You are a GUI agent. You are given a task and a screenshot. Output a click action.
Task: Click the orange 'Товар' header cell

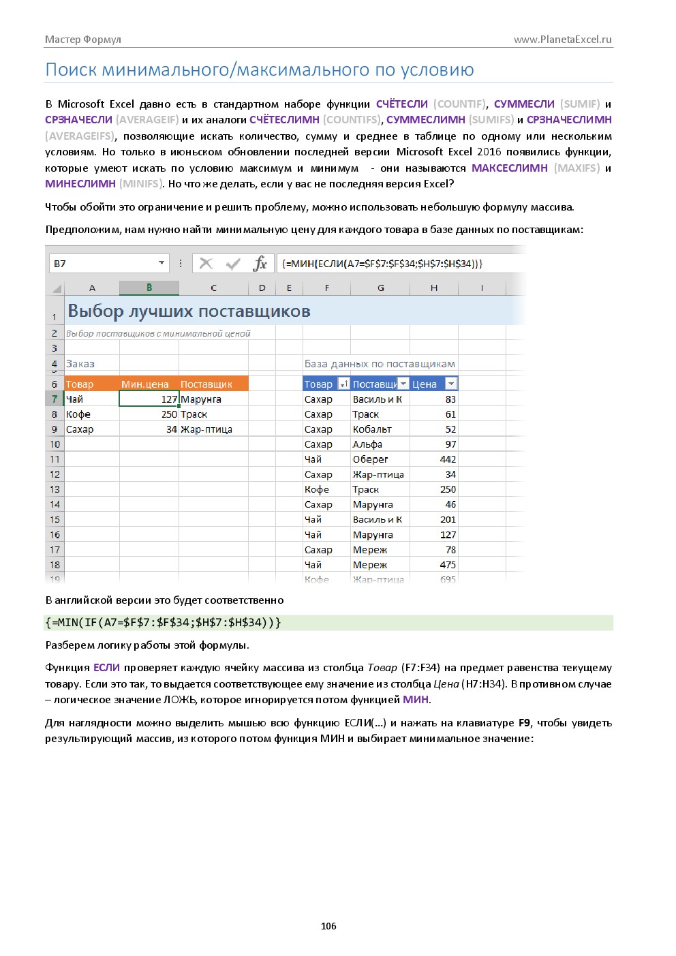click(x=92, y=384)
